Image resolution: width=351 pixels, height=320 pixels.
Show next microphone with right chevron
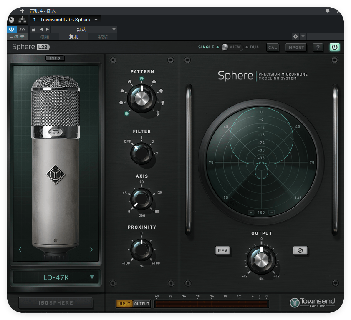click(x=91, y=249)
